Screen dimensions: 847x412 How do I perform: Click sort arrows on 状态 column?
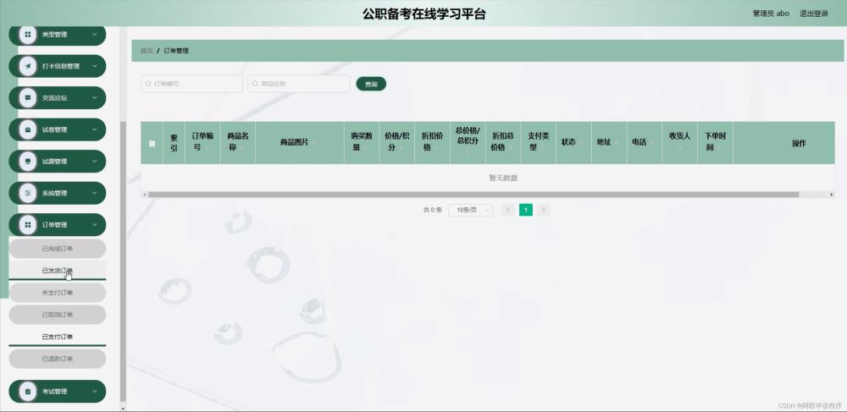point(580,143)
